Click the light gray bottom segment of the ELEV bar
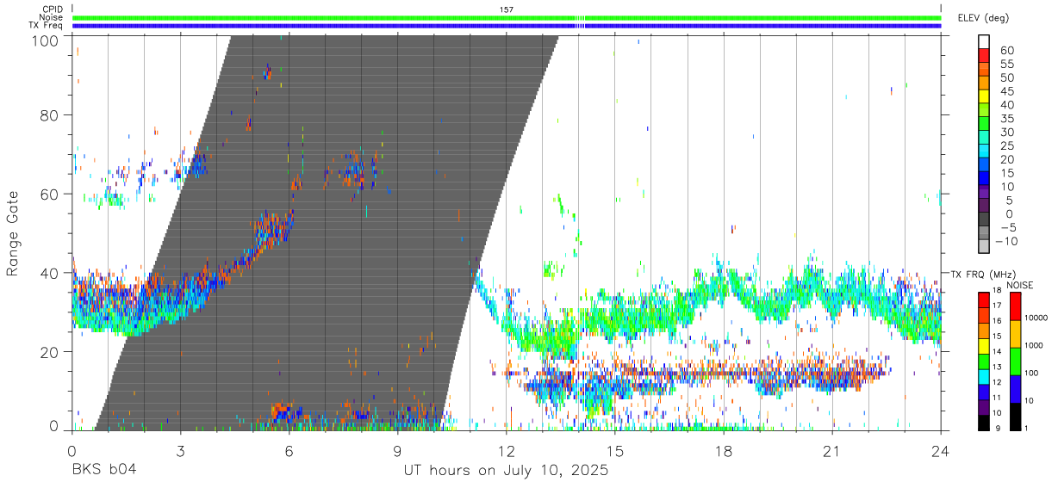 (984, 248)
